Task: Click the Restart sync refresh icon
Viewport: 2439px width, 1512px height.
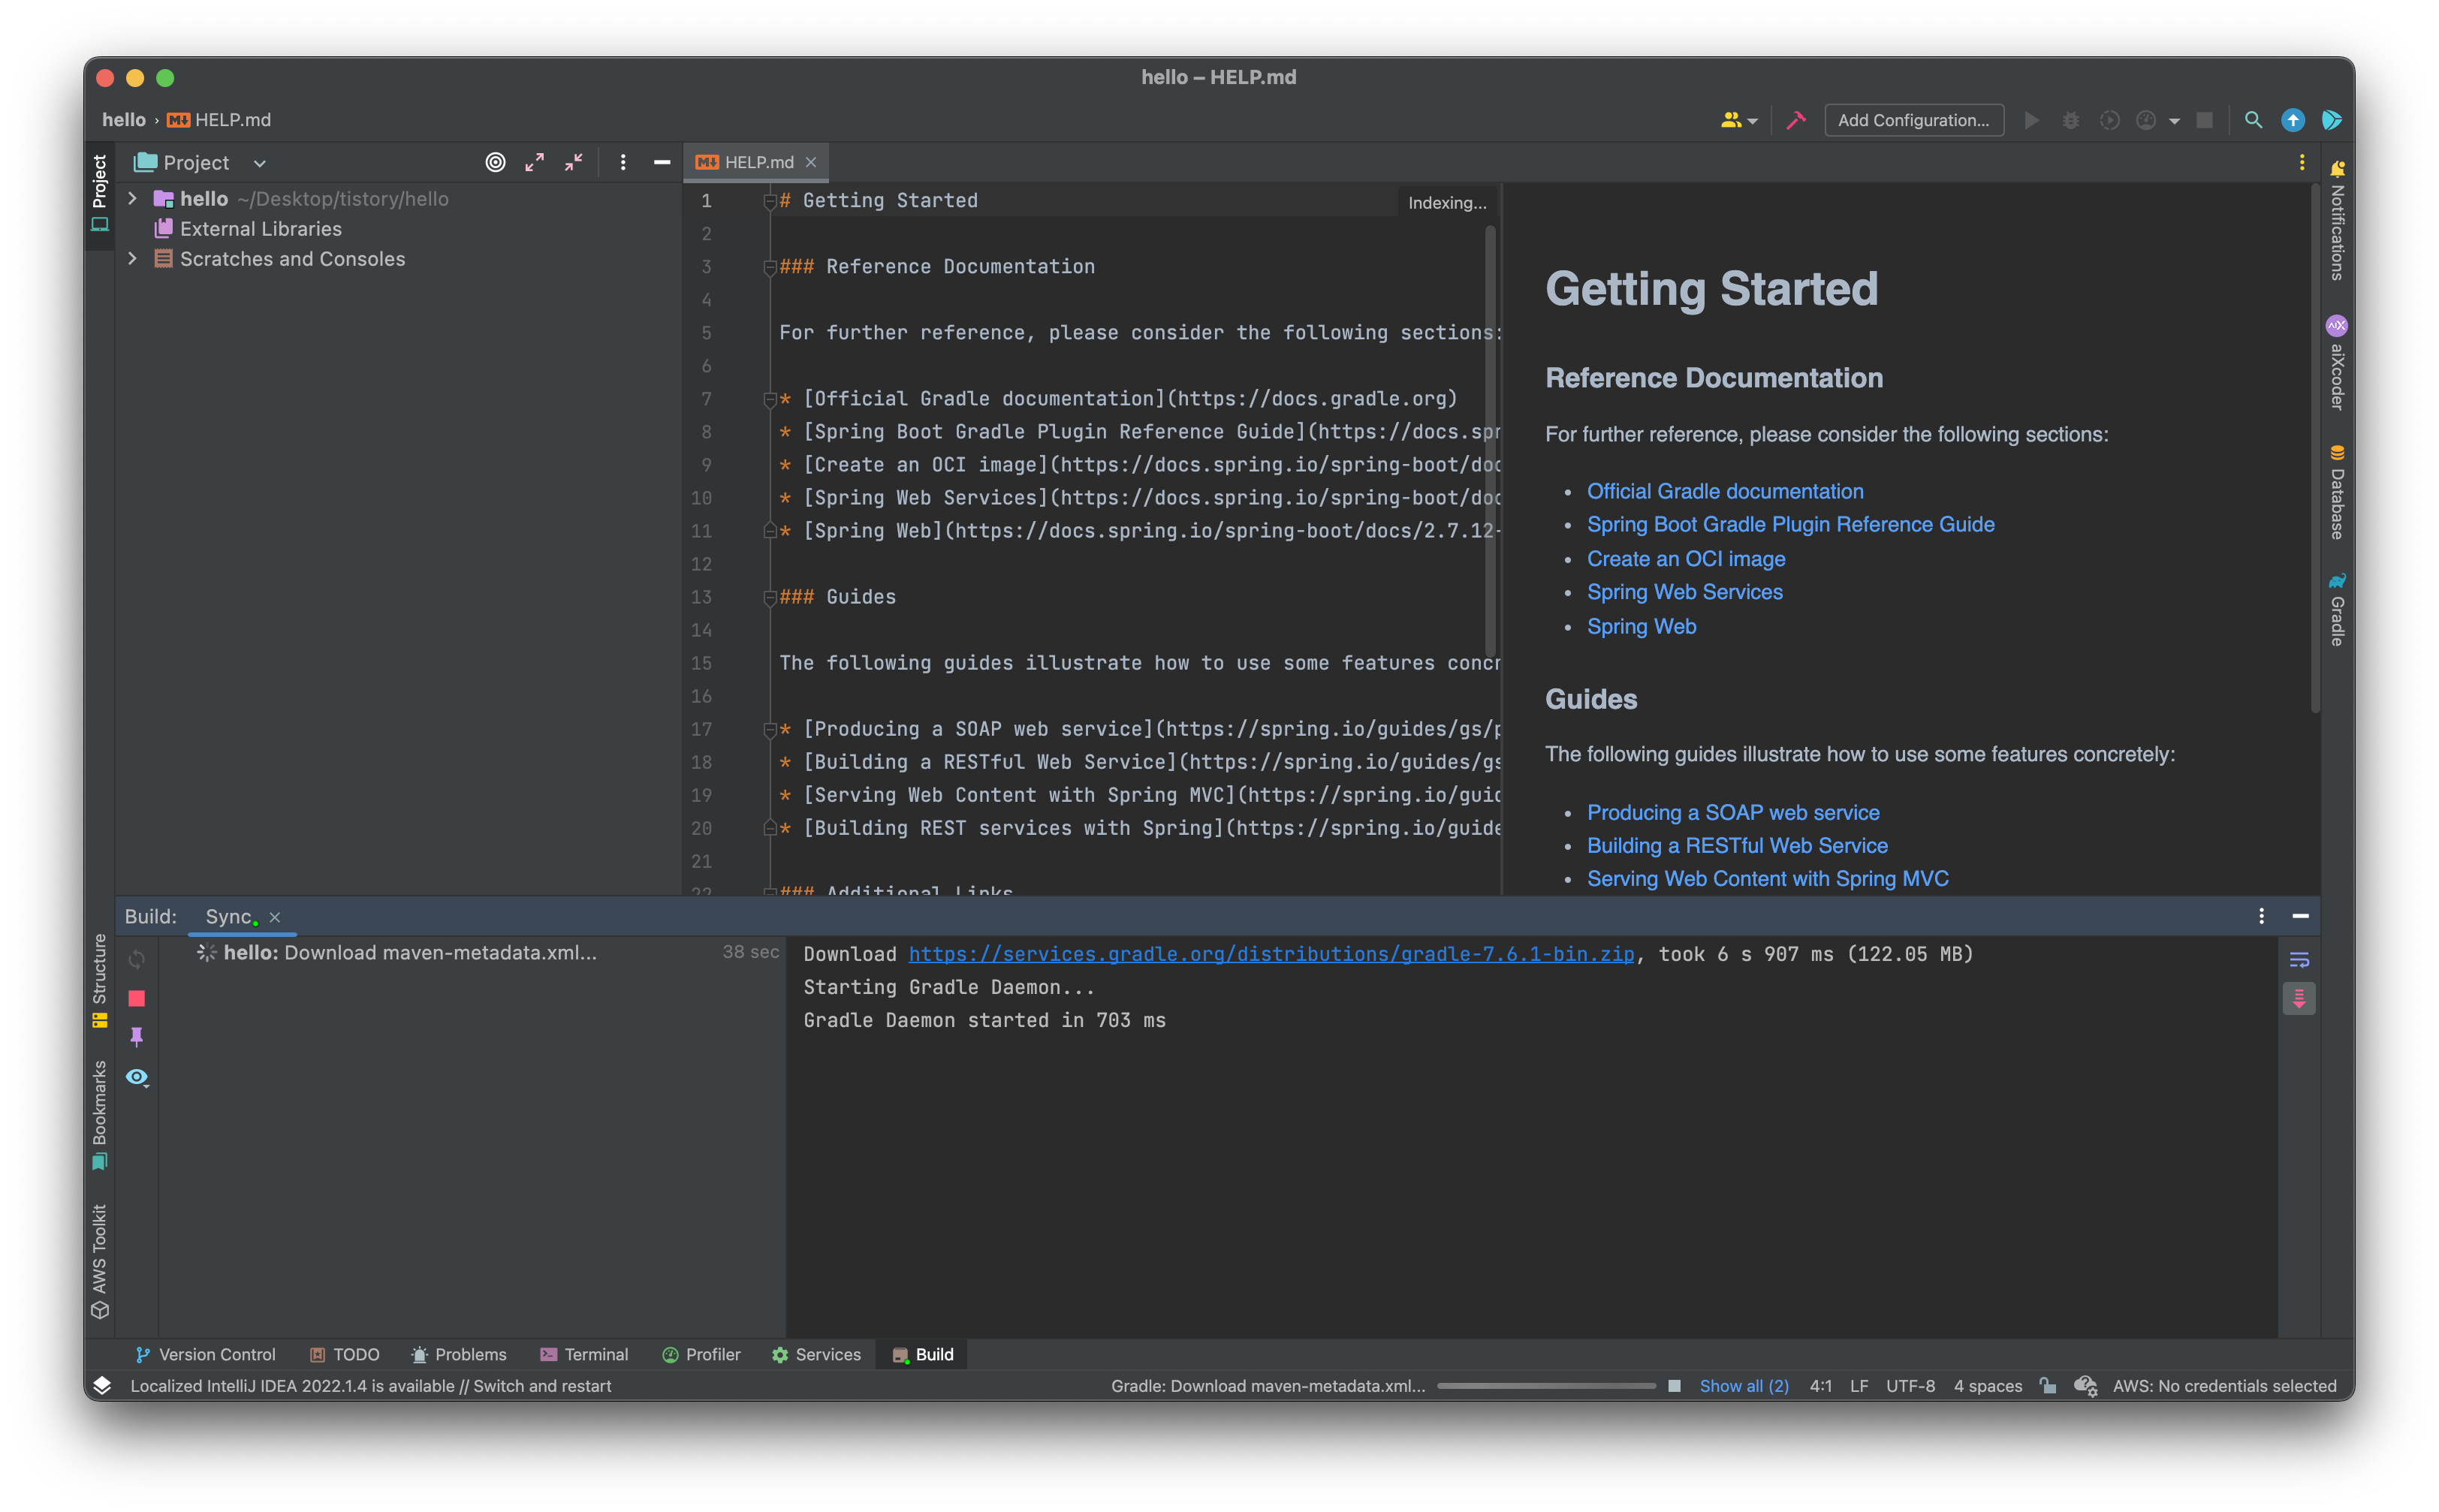Action: 137,959
